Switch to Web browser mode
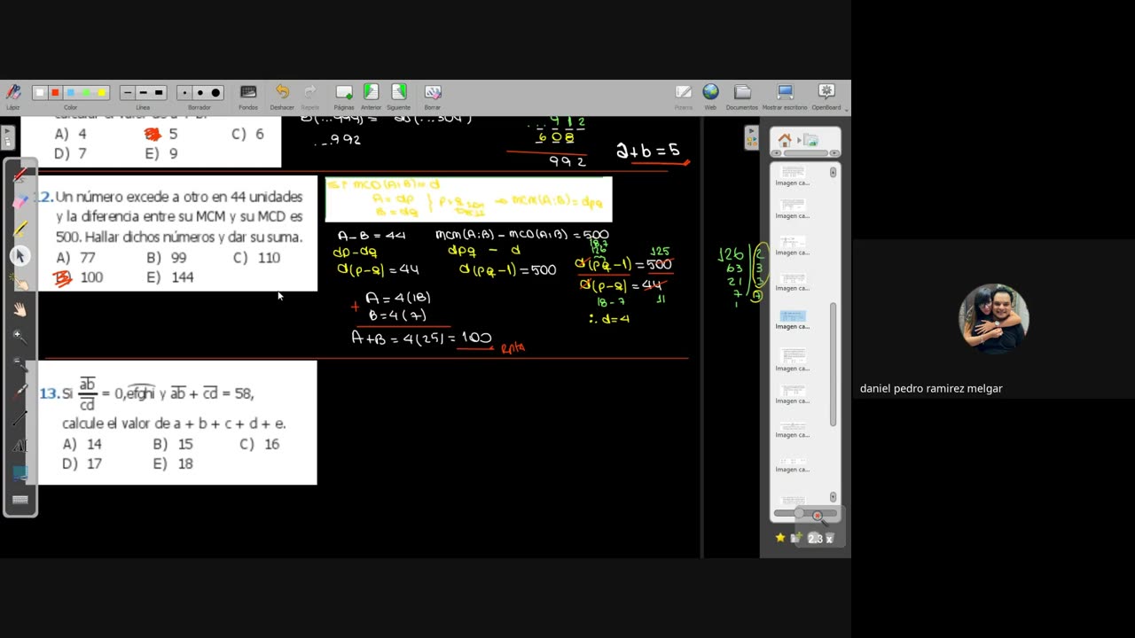This screenshot has width=1135, height=638. [x=710, y=92]
